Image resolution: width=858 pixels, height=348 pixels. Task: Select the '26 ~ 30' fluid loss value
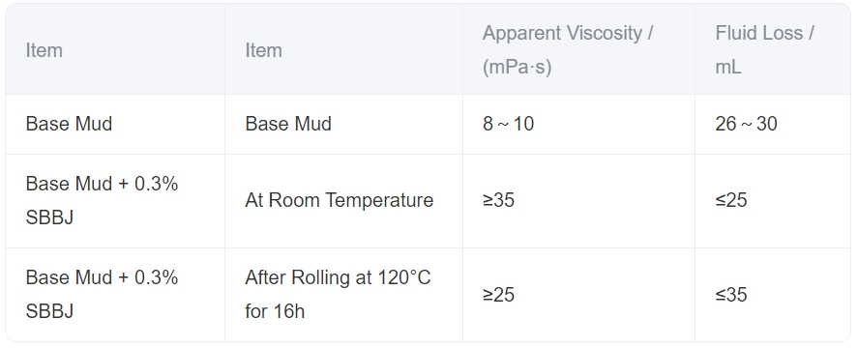tap(747, 124)
